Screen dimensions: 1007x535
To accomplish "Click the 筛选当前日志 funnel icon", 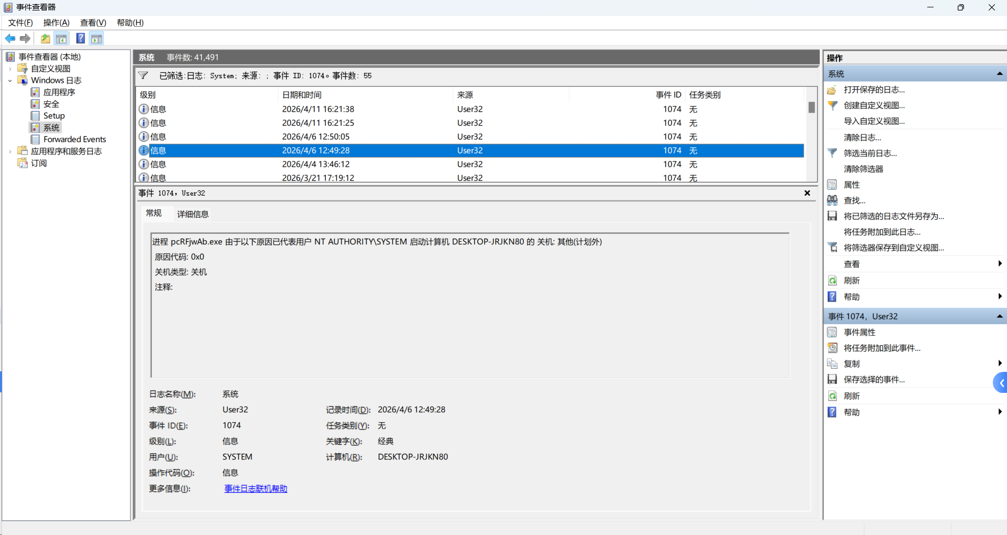I will [832, 153].
